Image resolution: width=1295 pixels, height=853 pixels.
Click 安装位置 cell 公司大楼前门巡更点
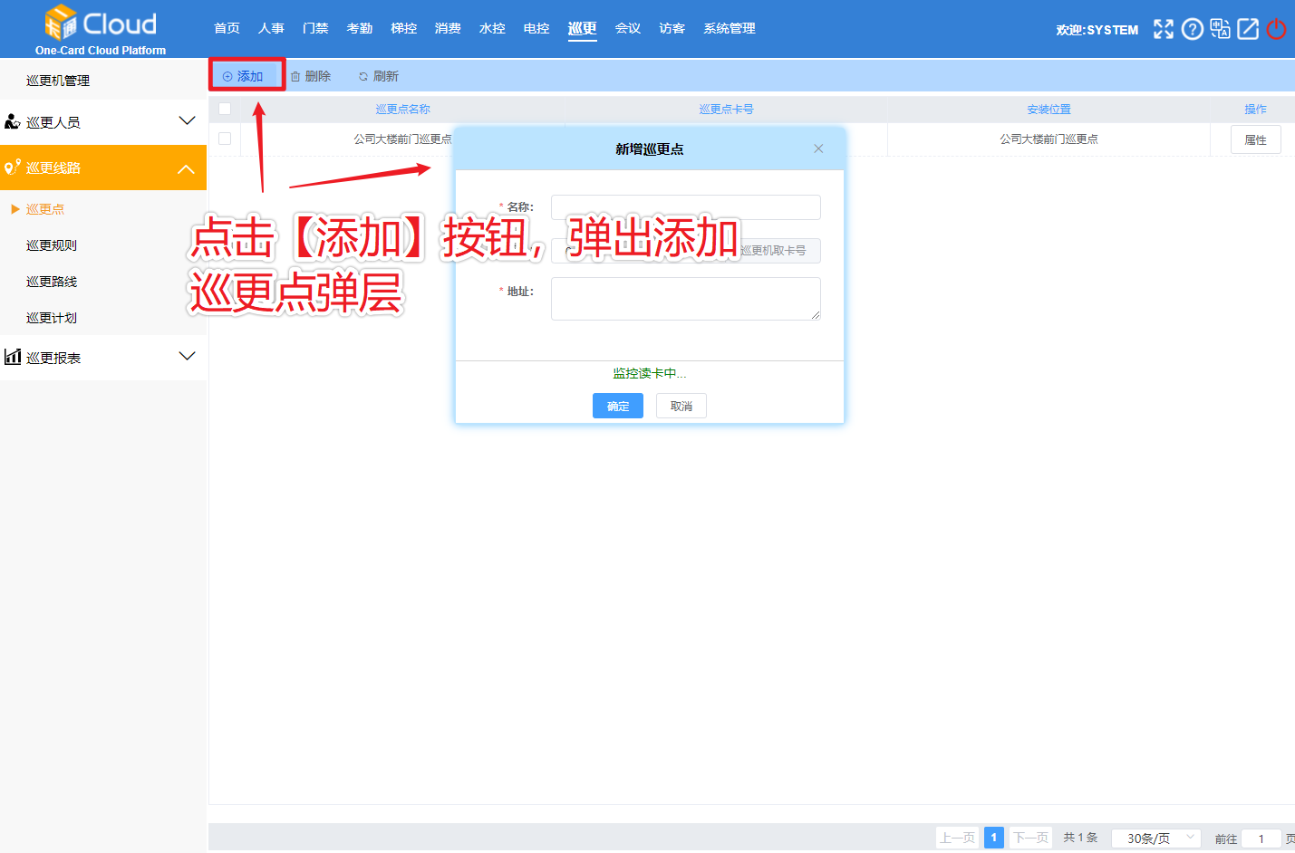[1049, 139]
